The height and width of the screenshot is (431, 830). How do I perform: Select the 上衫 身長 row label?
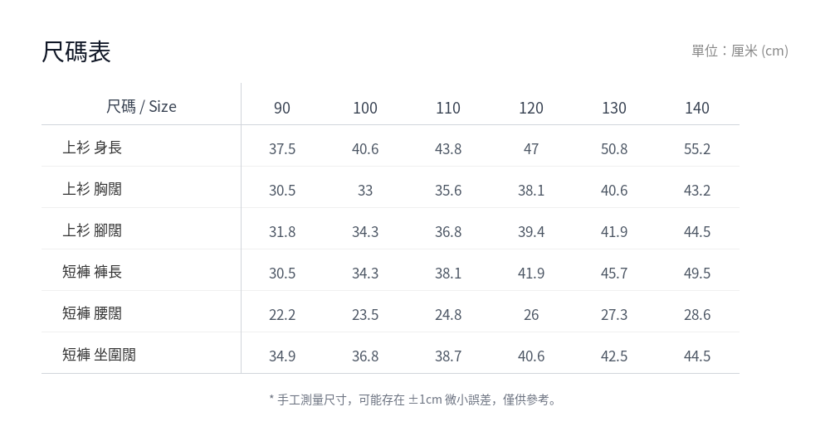tap(92, 147)
